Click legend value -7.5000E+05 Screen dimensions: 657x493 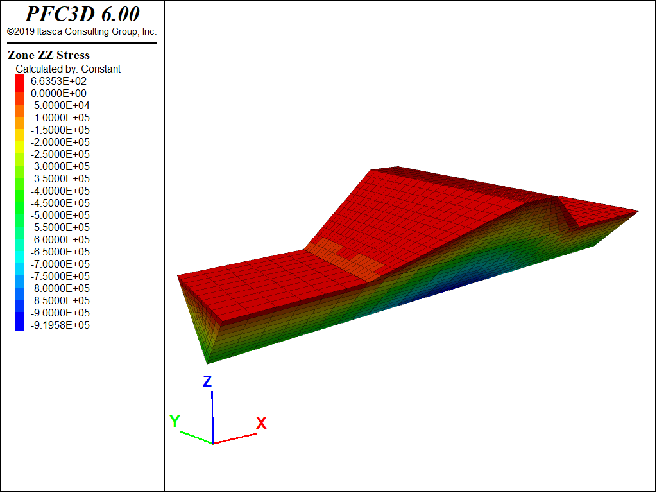(x=60, y=276)
